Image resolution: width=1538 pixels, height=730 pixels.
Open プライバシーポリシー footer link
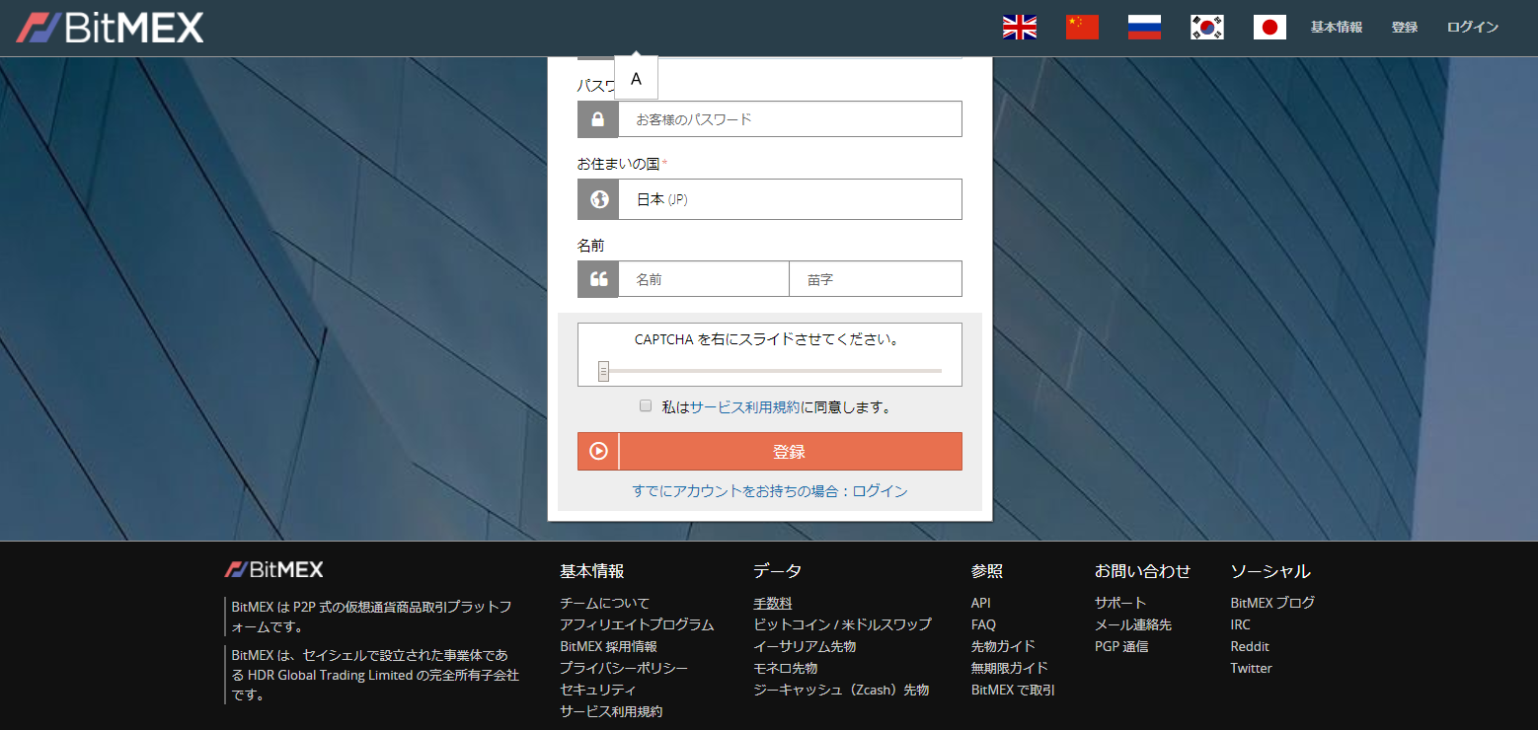point(624,668)
